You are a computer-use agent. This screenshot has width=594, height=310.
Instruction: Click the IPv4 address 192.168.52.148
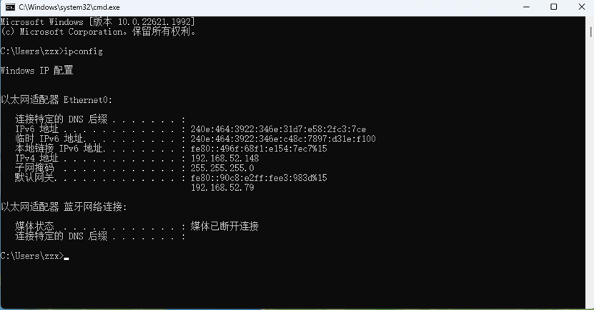[224, 159]
